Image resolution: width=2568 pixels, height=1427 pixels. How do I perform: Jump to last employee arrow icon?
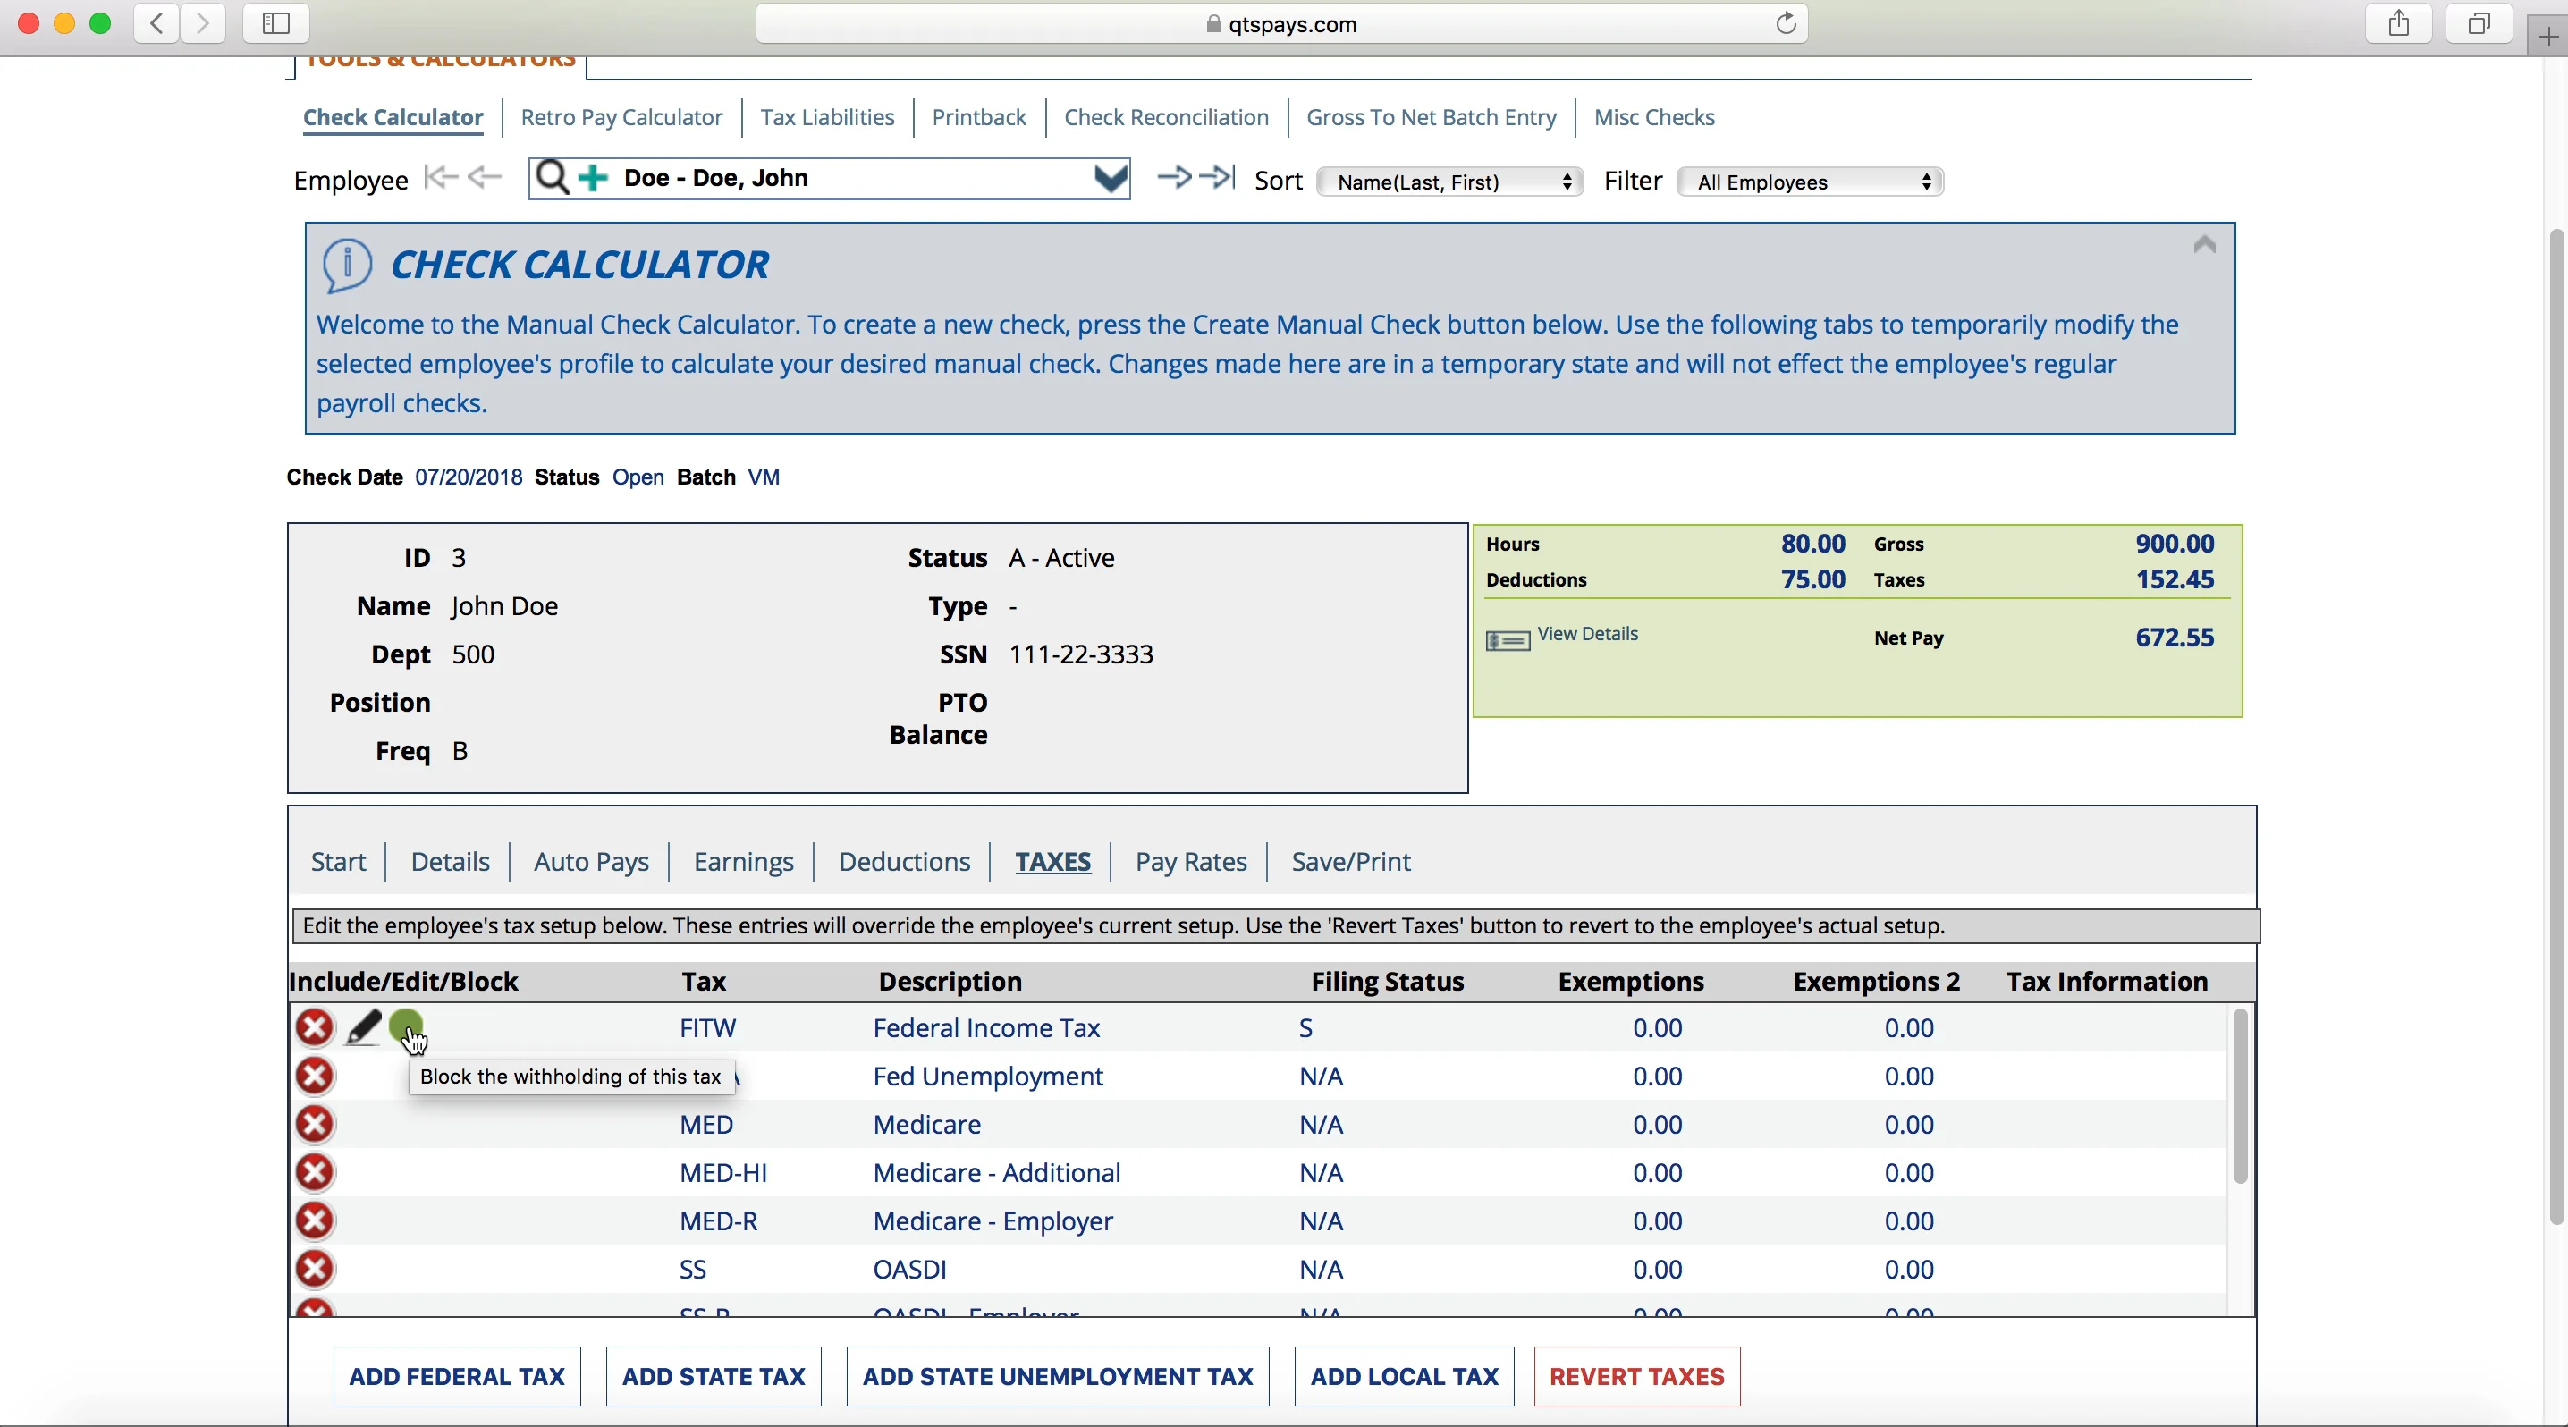coord(1217,177)
